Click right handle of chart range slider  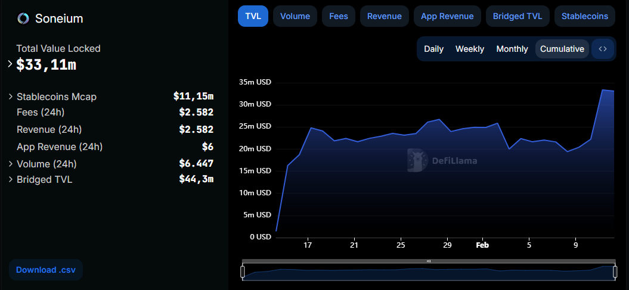pyautogui.click(x=615, y=272)
